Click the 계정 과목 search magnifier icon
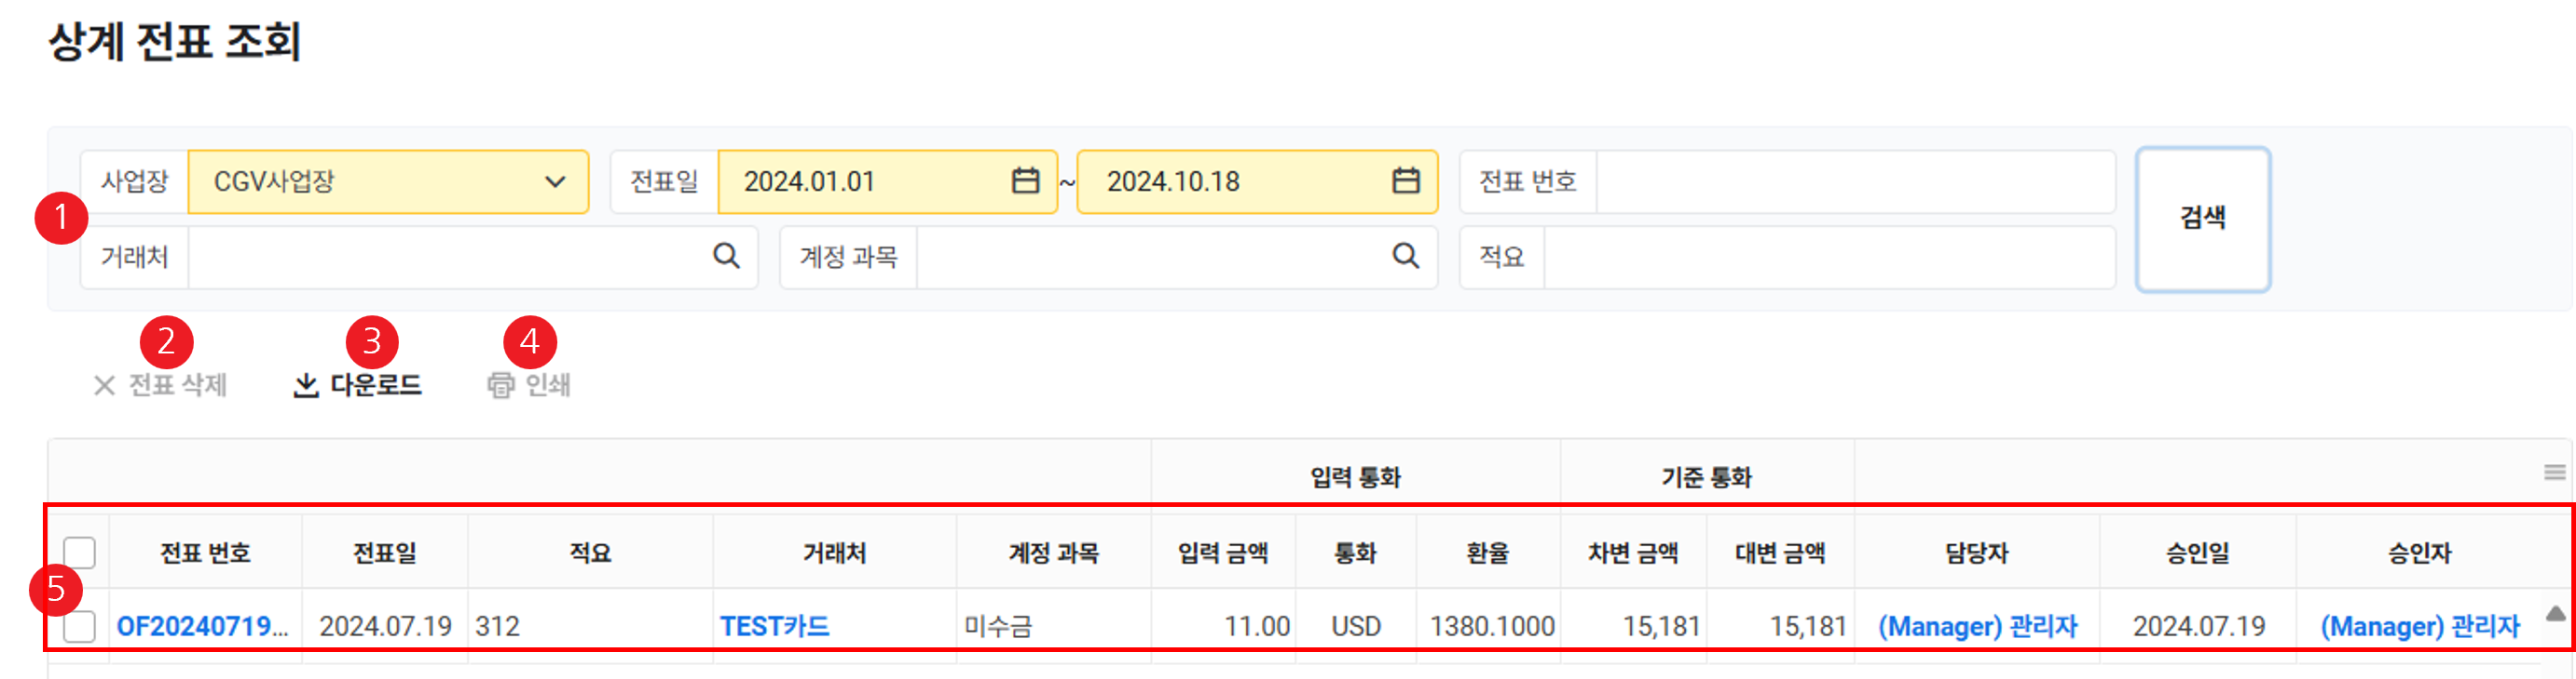Screen dimensions: 2576x679 tap(1405, 257)
